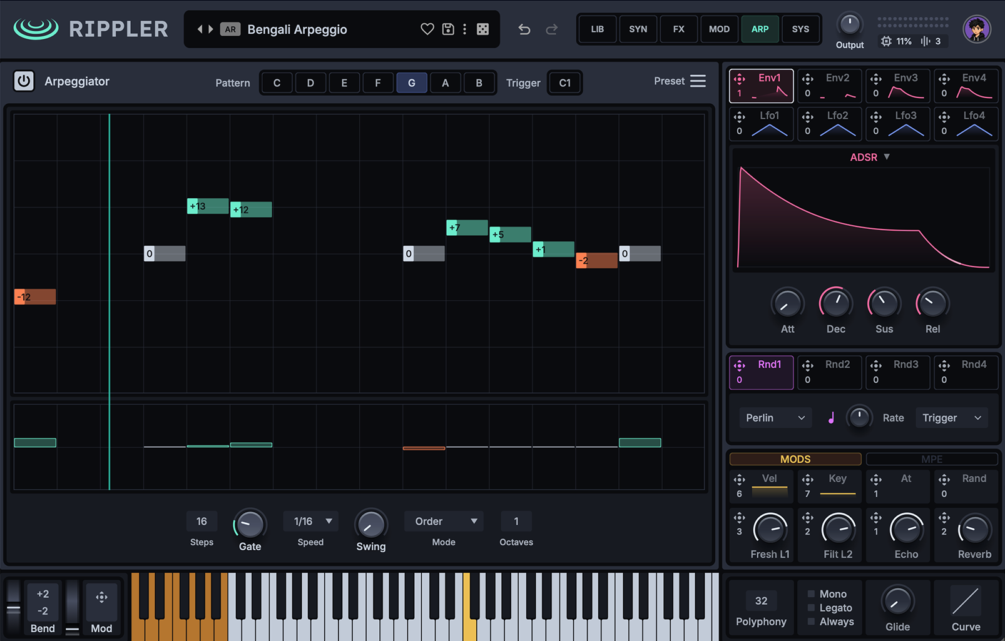Go to the next preset arrow
This screenshot has width=1005, height=641.
[x=211, y=29]
